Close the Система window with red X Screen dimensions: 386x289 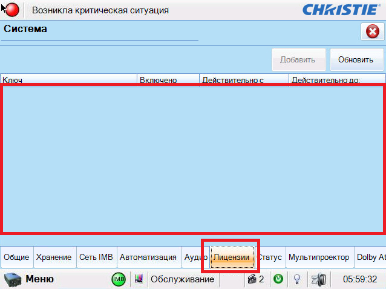(373, 32)
